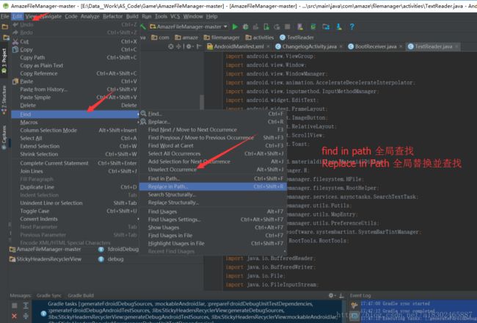Open the Help menu
This screenshot has width=477, height=323.
[x=212, y=16]
